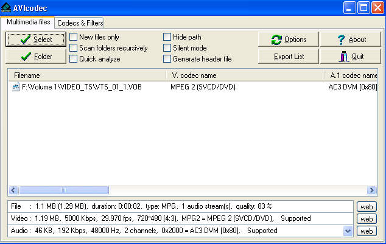Close the AVIcodec window
This screenshot has height=244, width=386.
tap(377, 8)
